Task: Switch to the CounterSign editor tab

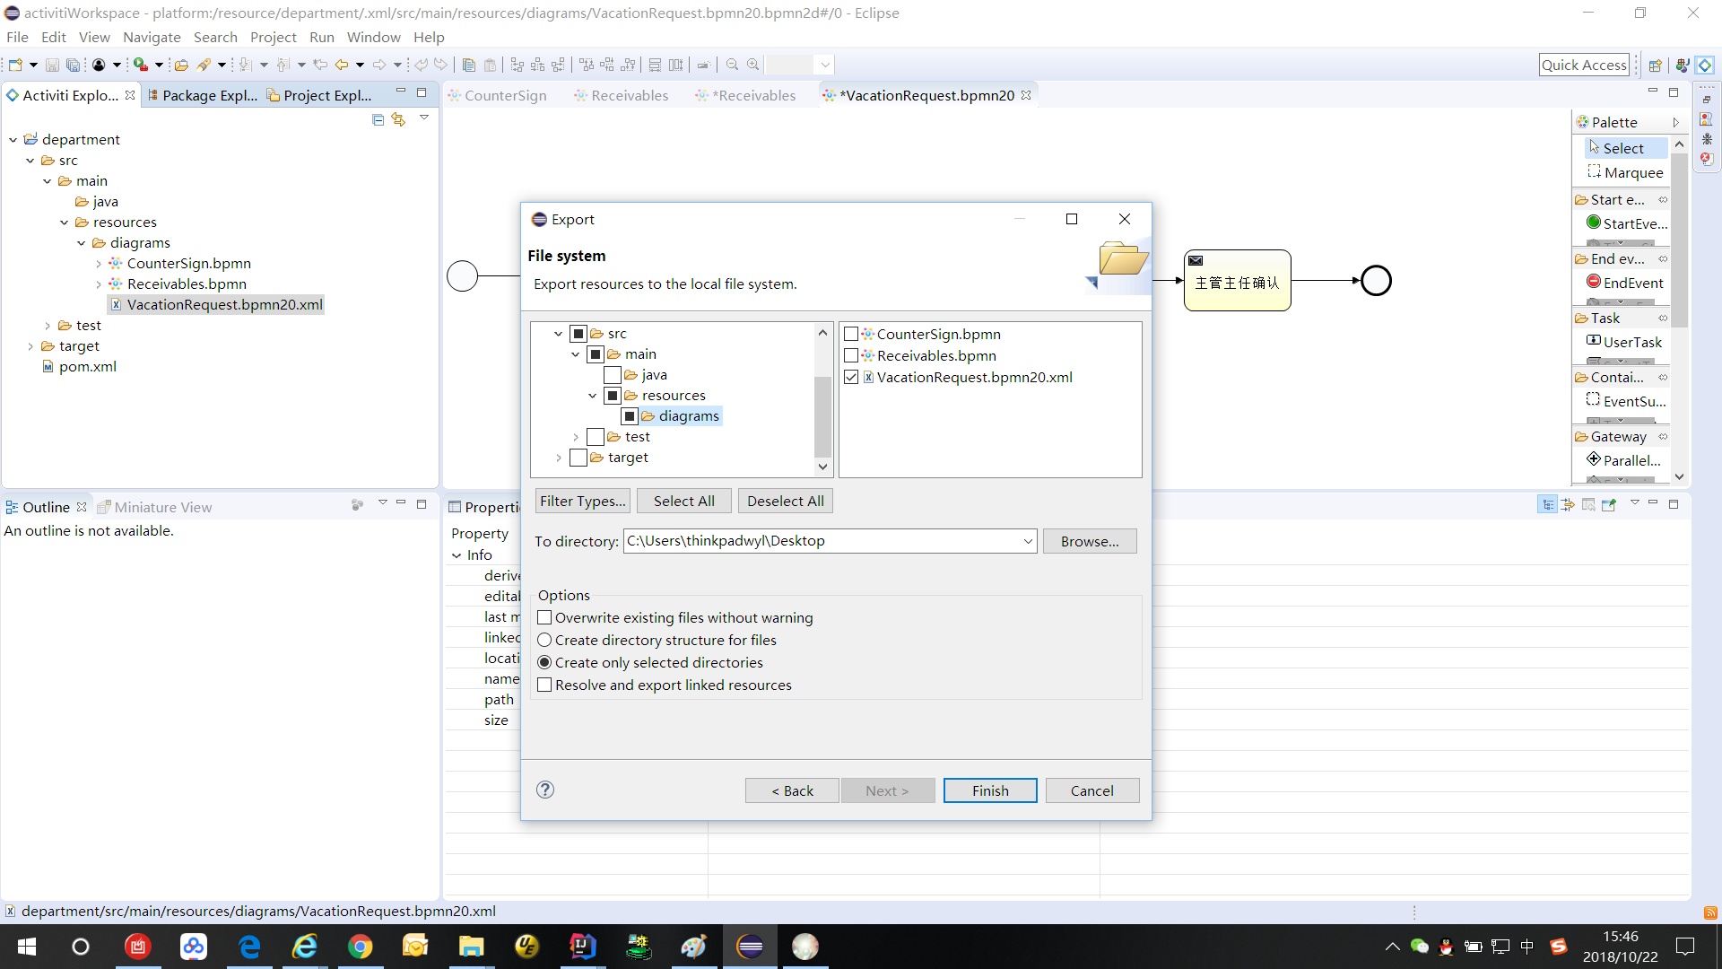Action: [x=498, y=95]
